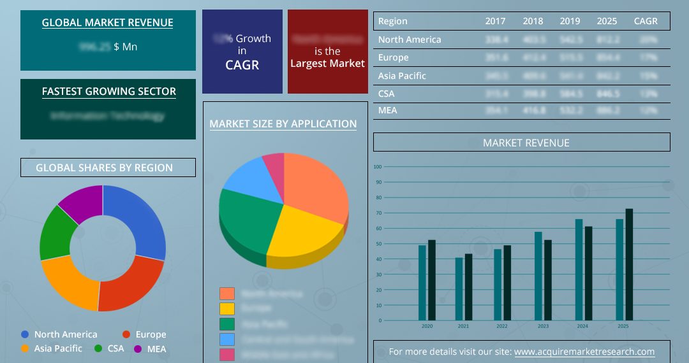Image resolution: width=689 pixels, height=363 pixels.
Task: Select the 2025 column header in table
Action: 607,21
